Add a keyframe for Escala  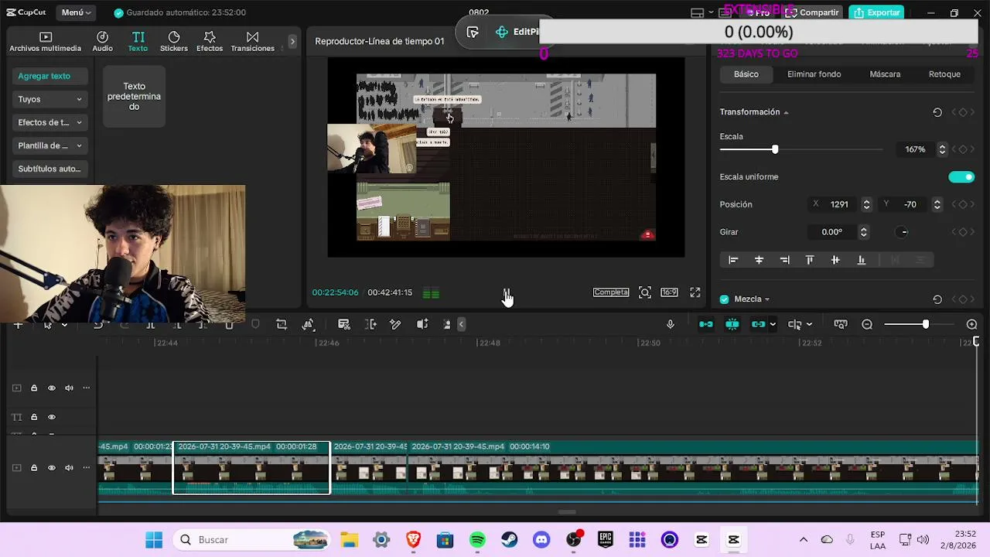click(963, 149)
